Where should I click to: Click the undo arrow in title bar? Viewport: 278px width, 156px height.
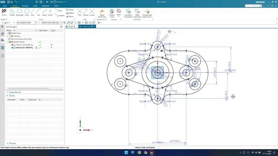coord(16,2)
